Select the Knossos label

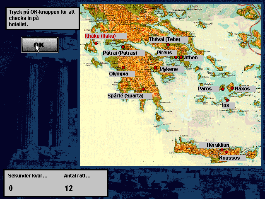[x=232, y=158]
